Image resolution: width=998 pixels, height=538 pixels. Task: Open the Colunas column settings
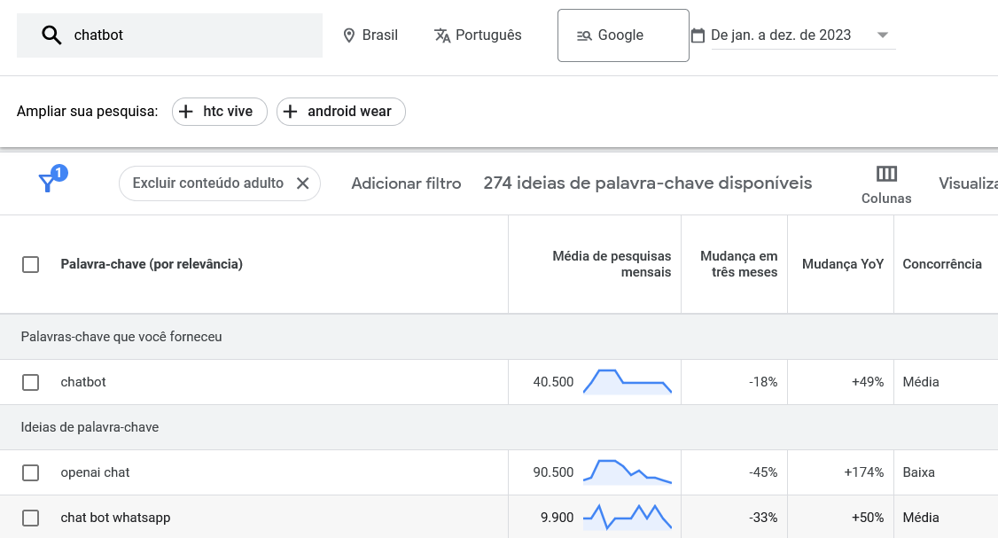coord(886,184)
